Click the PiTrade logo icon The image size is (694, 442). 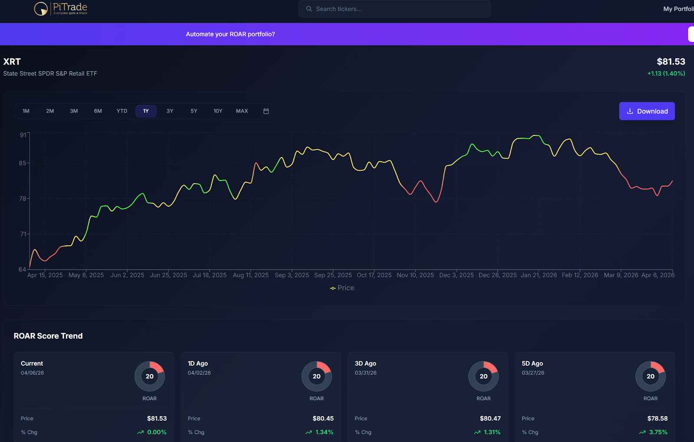(41, 9)
